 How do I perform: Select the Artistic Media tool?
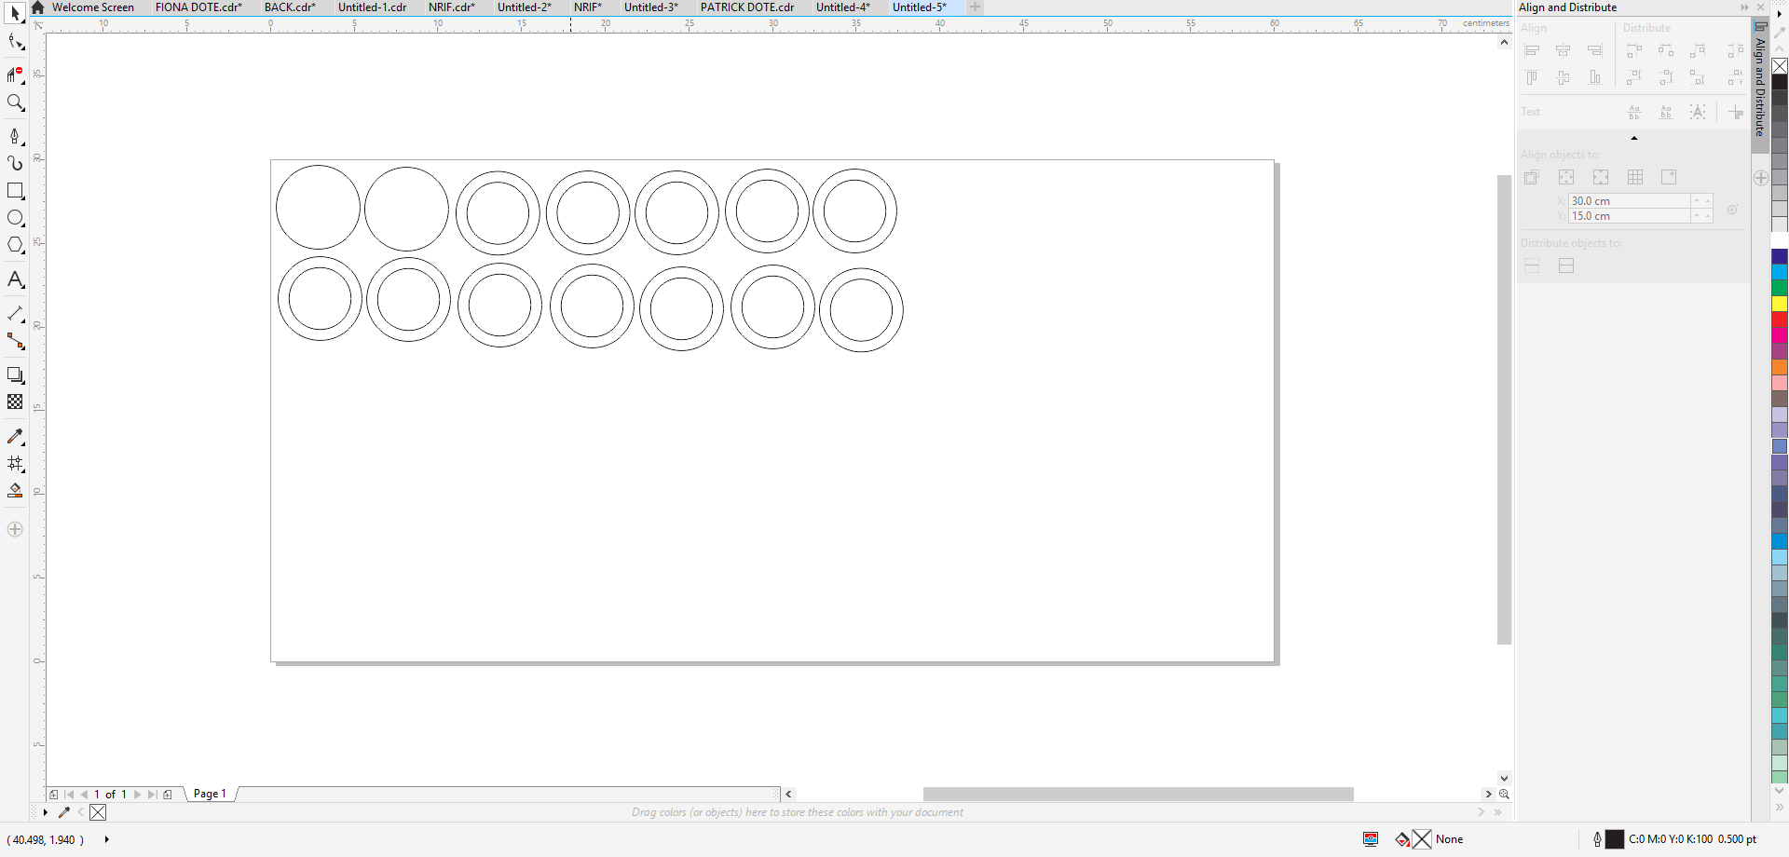15,163
